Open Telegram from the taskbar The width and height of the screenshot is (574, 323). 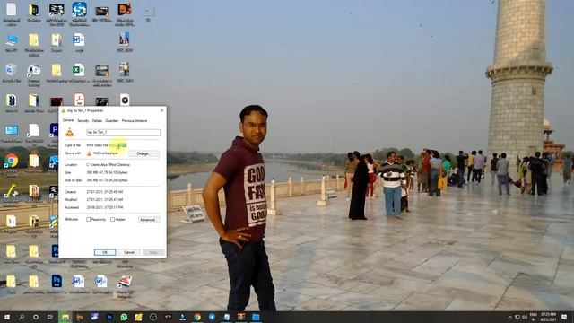pos(212,317)
